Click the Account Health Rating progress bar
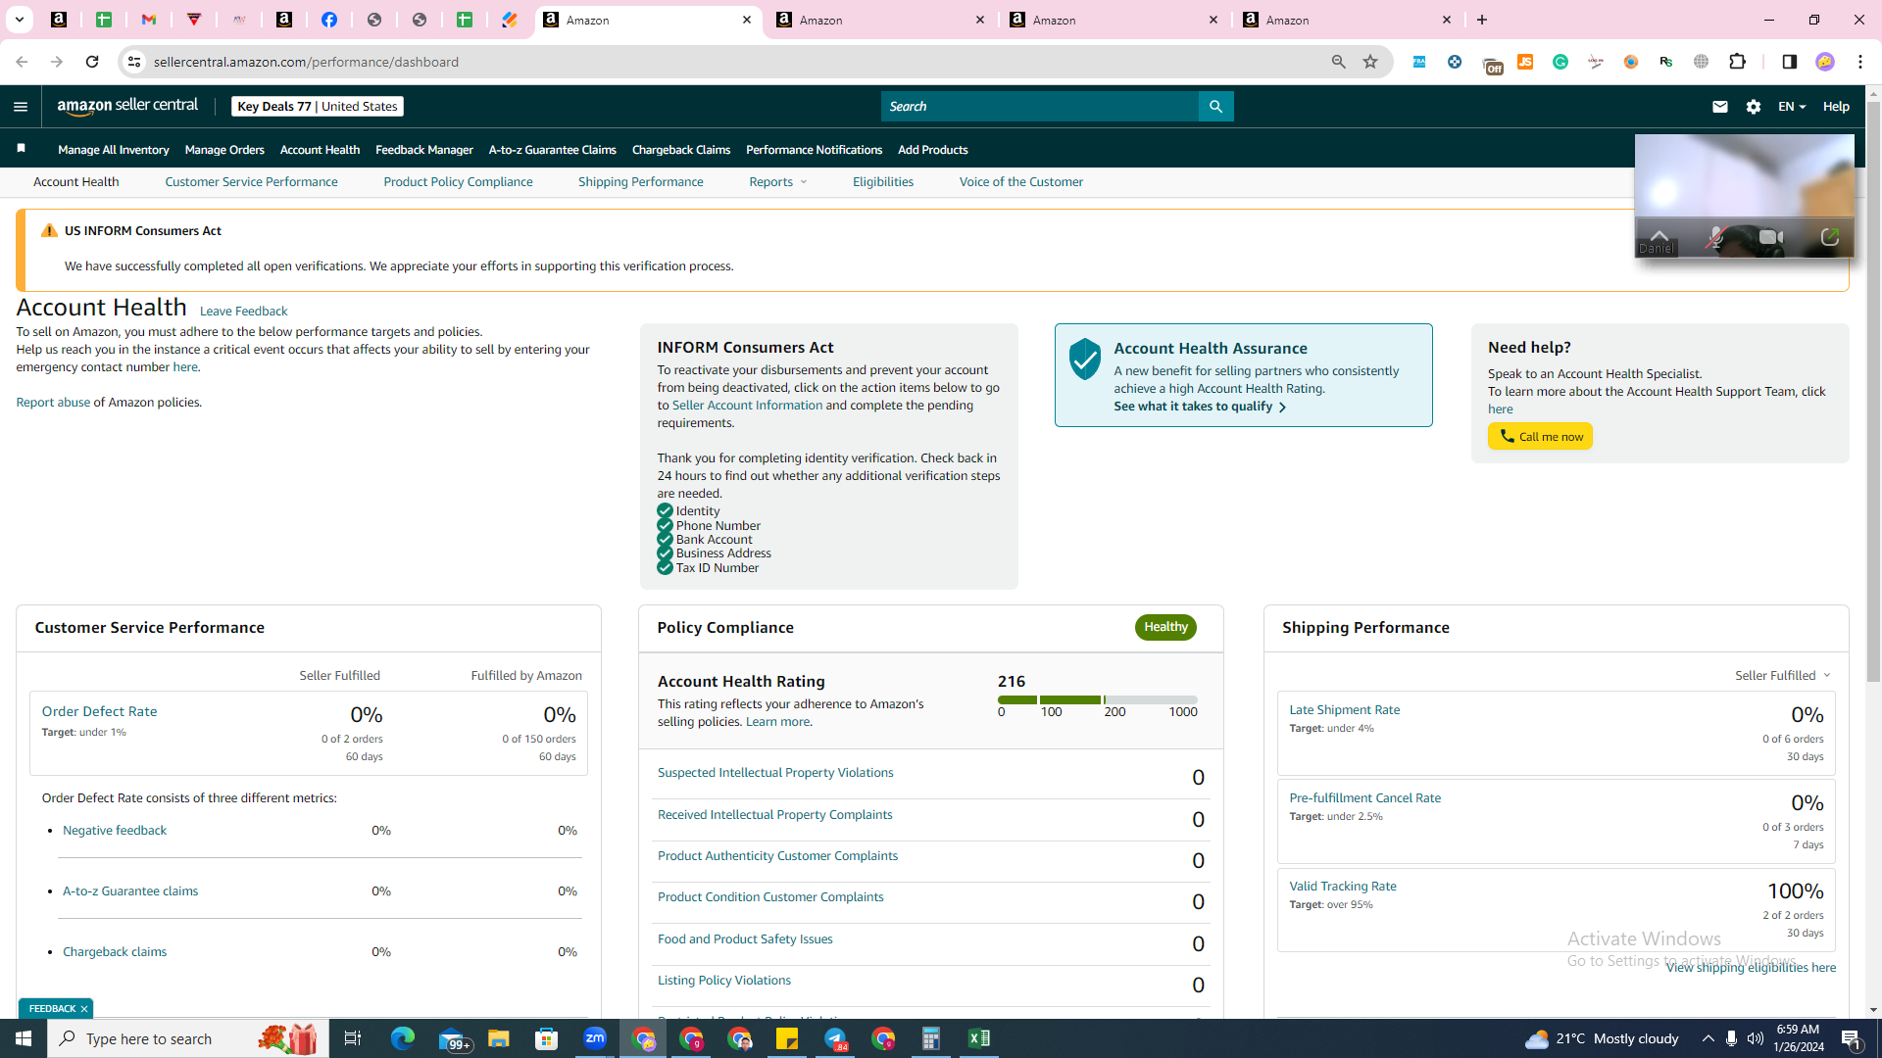1882x1058 pixels. (1098, 699)
